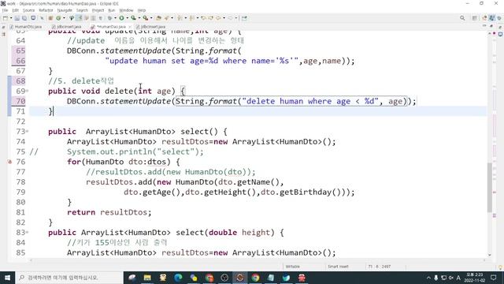Viewport: 504px width, 284px height.
Task: Click the Open Type toolbar icon
Action: 158,18
